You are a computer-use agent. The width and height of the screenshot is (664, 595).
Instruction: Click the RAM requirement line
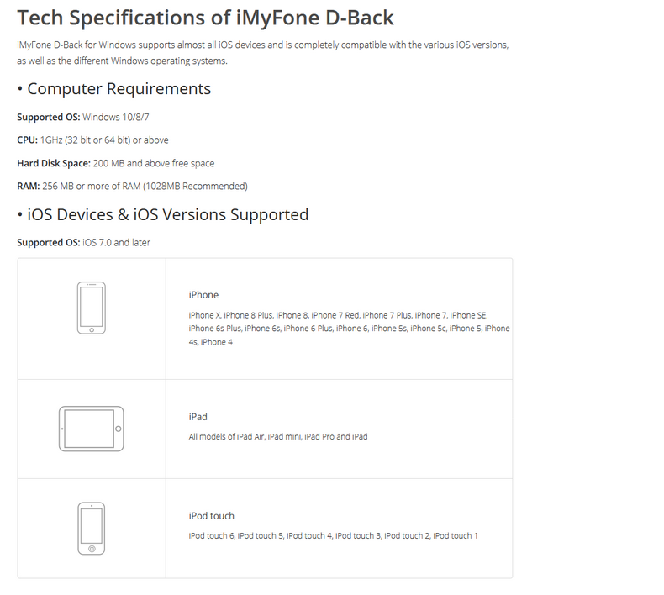pyautogui.click(x=132, y=187)
